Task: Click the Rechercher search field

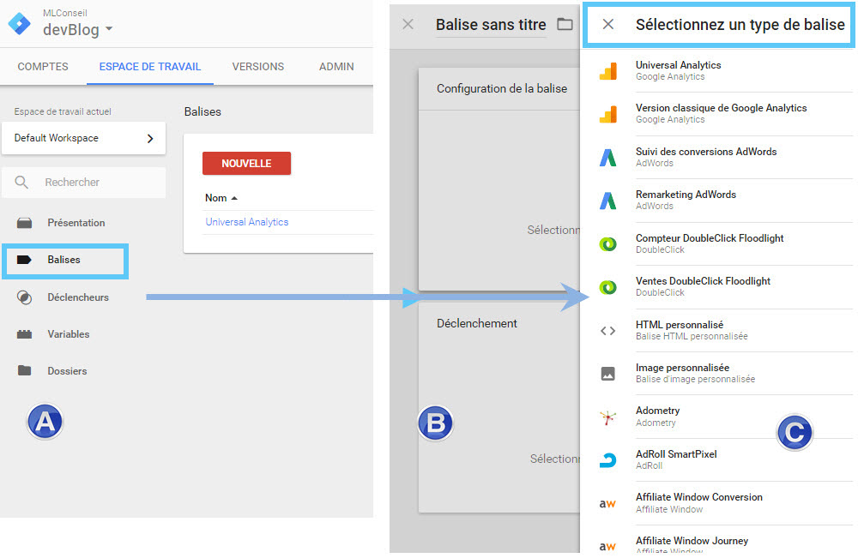Action: tap(84, 182)
